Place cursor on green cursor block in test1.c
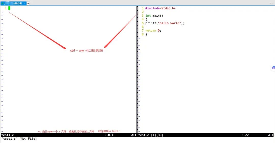 pos(9,8)
